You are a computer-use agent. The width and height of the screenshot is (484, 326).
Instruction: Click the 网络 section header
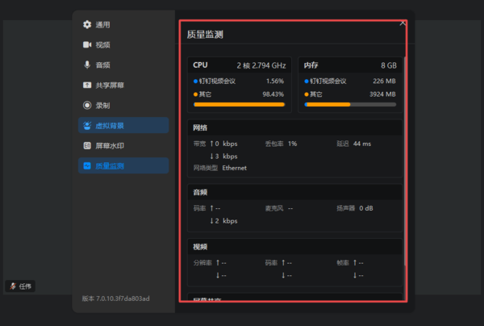point(294,127)
